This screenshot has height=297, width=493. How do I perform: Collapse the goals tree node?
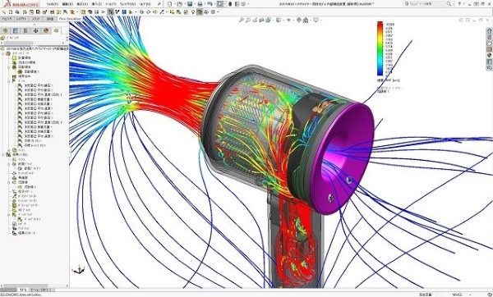[x=9, y=81]
